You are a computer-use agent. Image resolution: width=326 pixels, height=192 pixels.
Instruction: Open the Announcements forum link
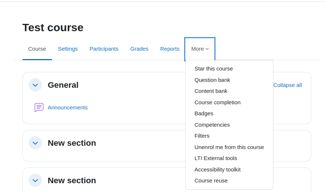tap(67, 108)
